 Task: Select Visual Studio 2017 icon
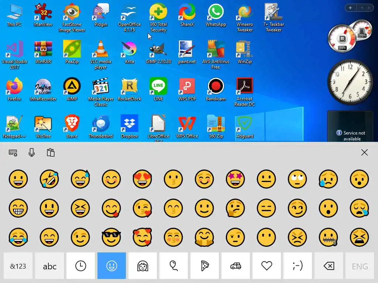coord(14,55)
